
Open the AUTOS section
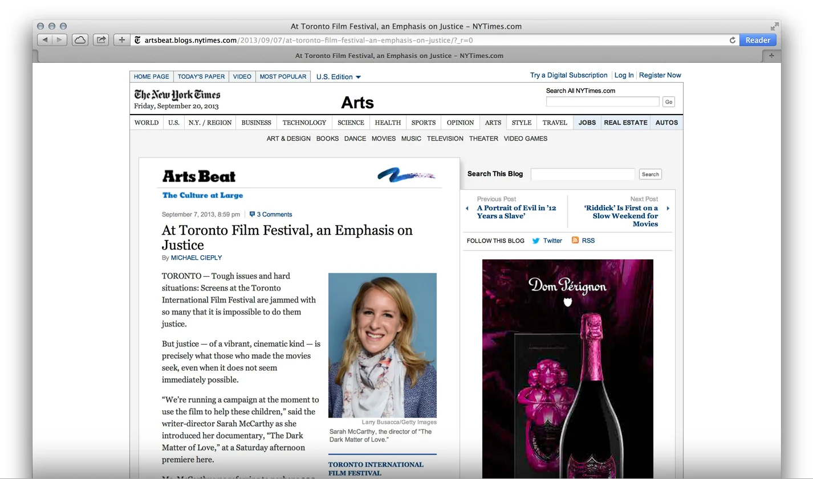pyautogui.click(x=666, y=122)
